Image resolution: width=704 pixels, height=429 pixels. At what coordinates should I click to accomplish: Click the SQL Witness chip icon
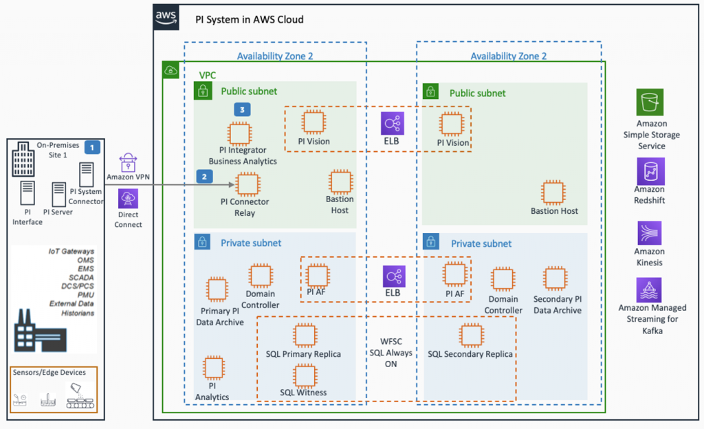coord(305,375)
